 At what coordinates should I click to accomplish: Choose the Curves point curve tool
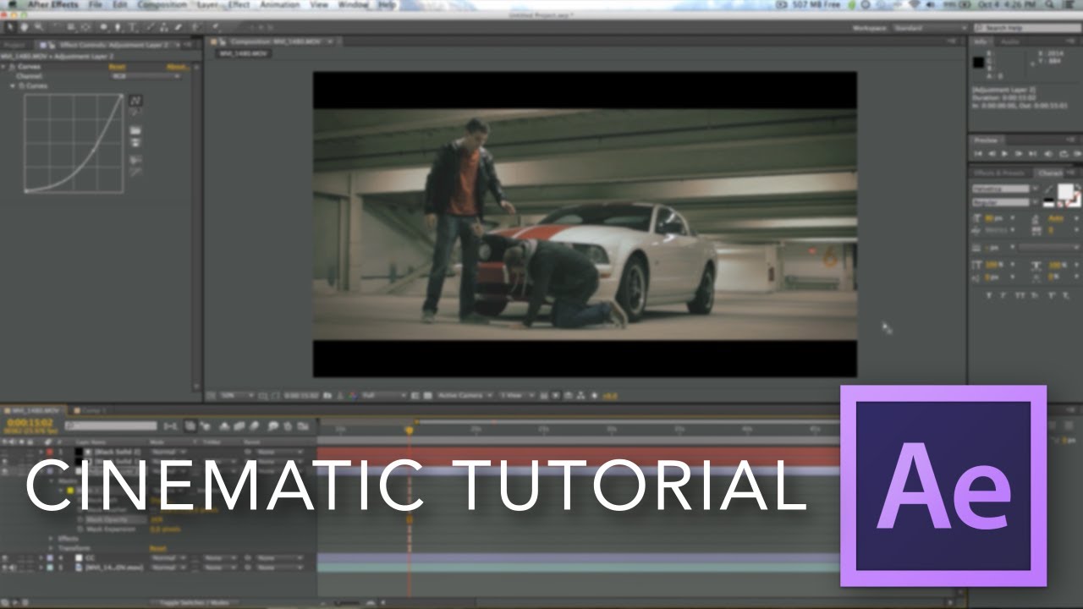[135, 100]
